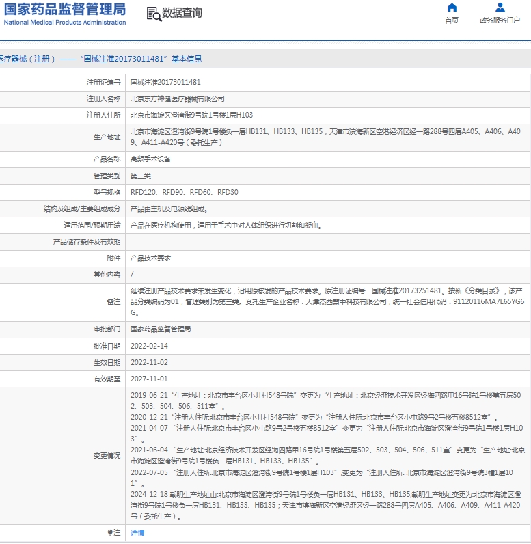
Task: Click the 批准日期 label
Action: click(x=107, y=346)
